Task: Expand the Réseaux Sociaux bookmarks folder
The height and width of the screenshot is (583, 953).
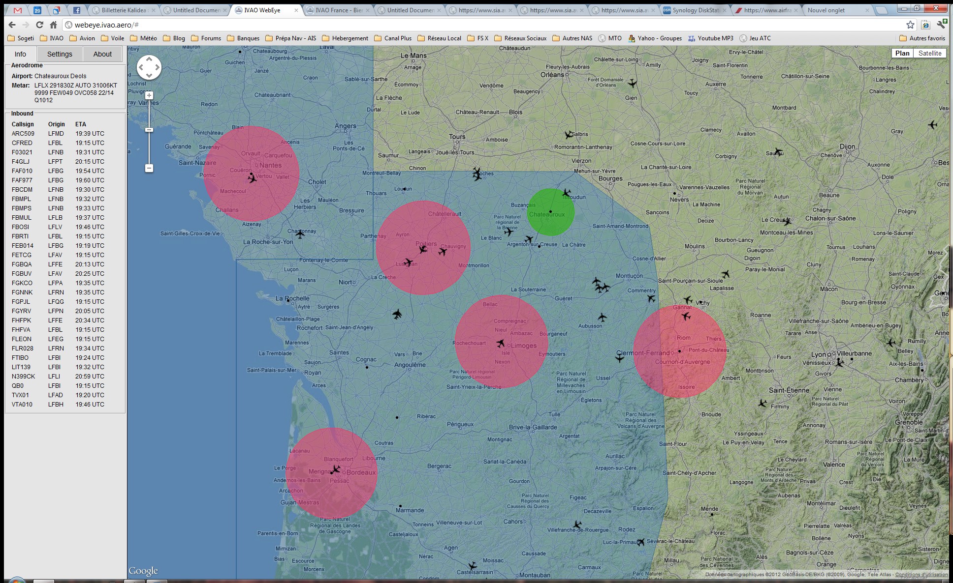Action: point(520,38)
